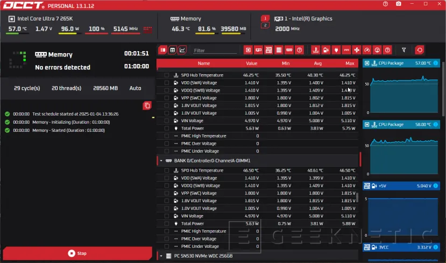
Task: Open the +5V 5.040 V graph header
Action: click(x=401, y=186)
